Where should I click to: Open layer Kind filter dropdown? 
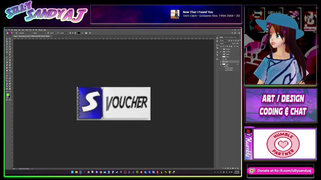pos(223,40)
